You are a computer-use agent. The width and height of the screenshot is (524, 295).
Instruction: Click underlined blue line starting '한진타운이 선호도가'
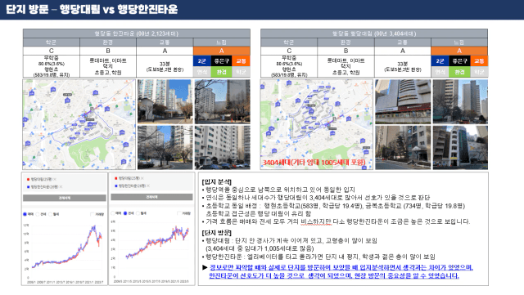click(334, 275)
